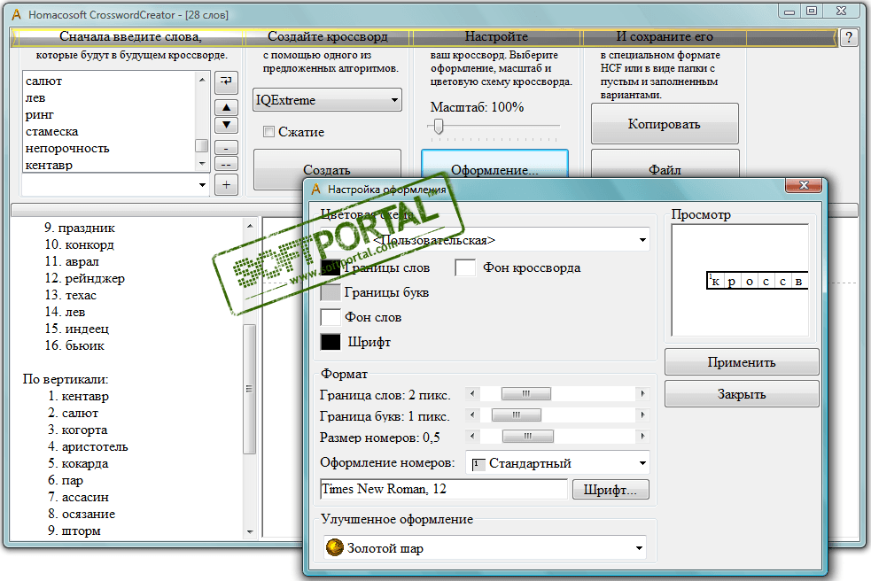The height and width of the screenshot is (581, 871).
Task: Open help with the question mark button
Action: [x=849, y=38]
